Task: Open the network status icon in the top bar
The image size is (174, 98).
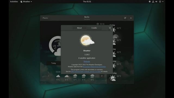Action: click(x=153, y=2)
